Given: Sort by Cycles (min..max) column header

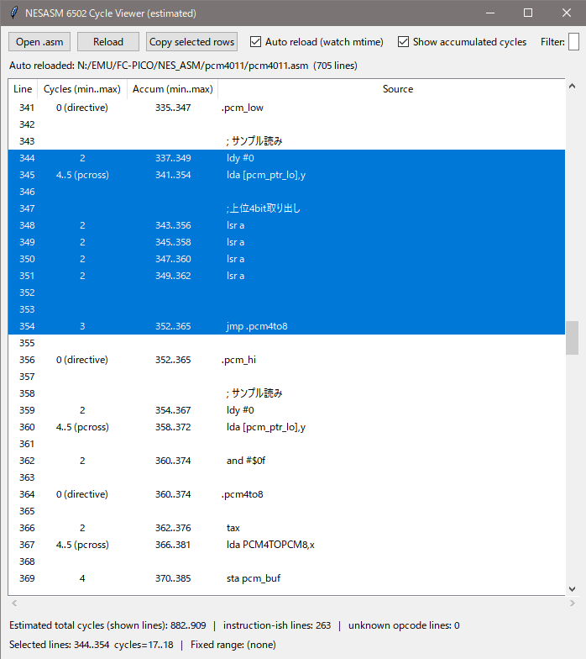Looking at the screenshot, I should click(x=82, y=89).
